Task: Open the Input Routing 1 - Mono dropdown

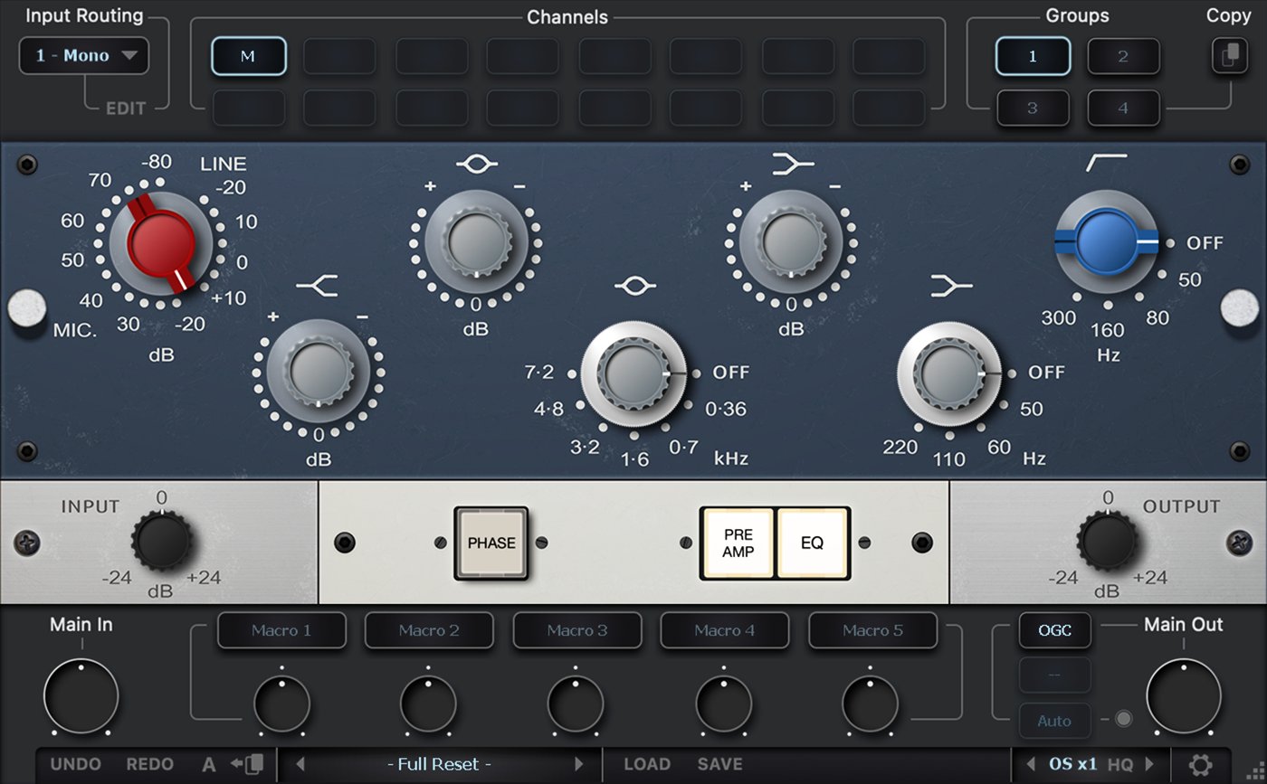Action: (84, 56)
